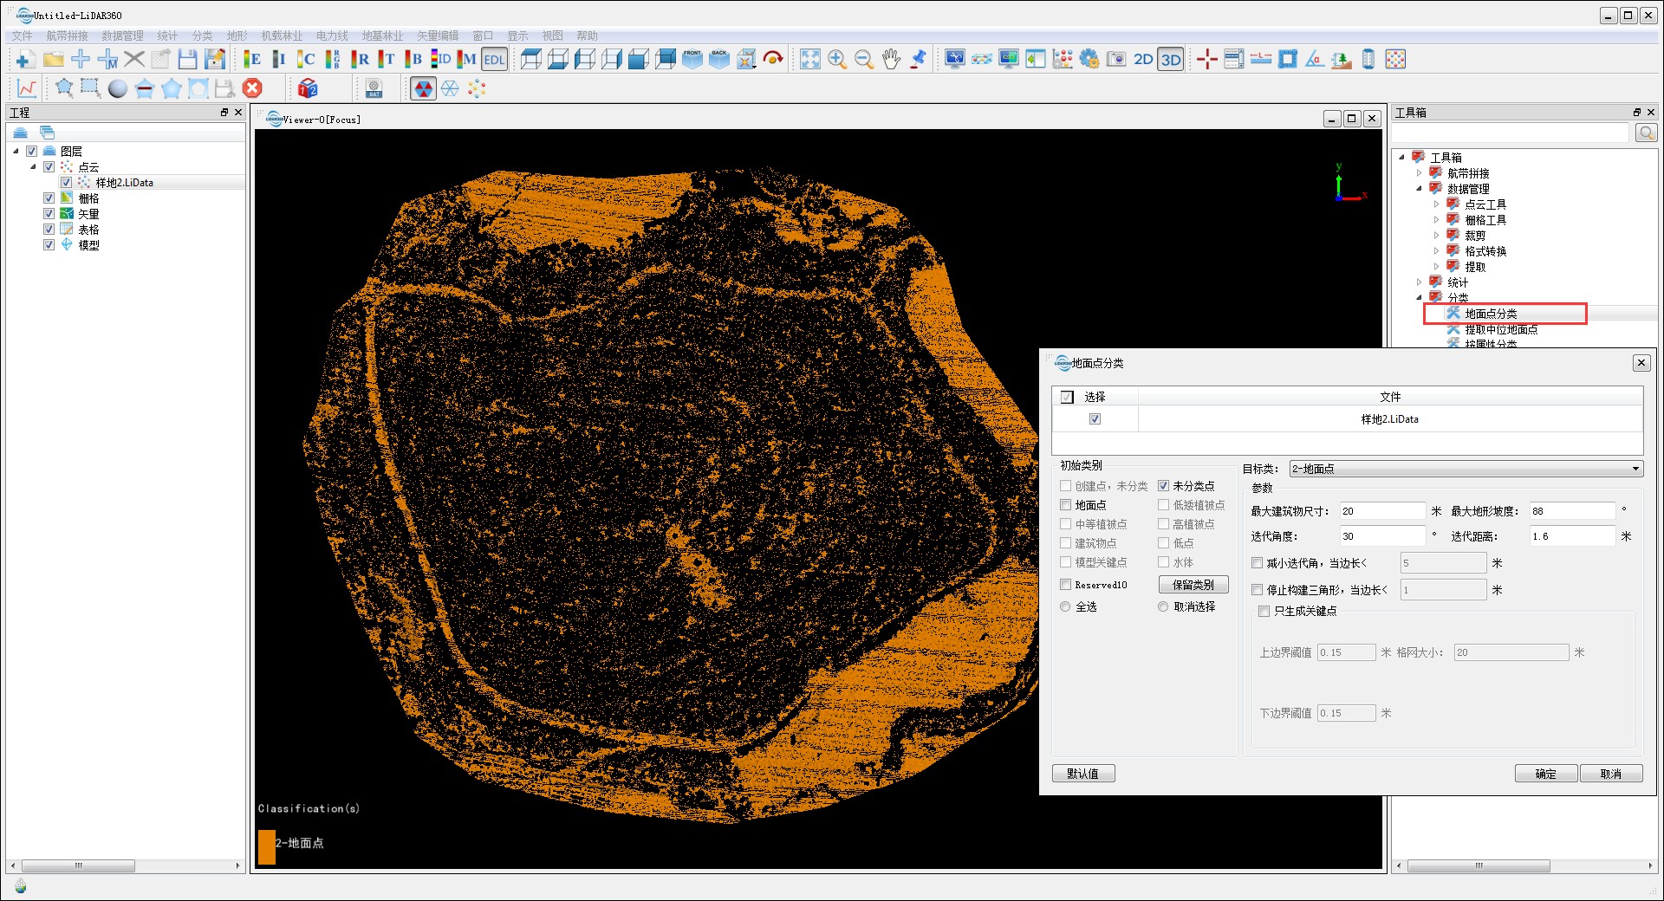Select 提取中位地面点 in toolbox

tap(1501, 329)
